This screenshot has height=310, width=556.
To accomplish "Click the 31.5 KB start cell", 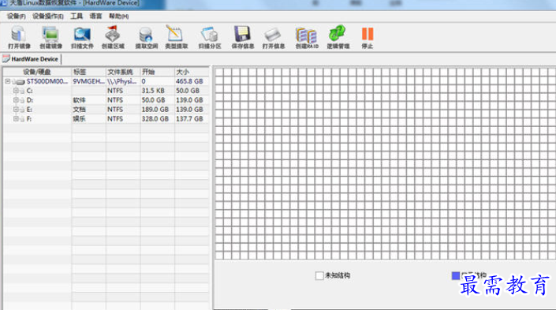I will click(153, 91).
